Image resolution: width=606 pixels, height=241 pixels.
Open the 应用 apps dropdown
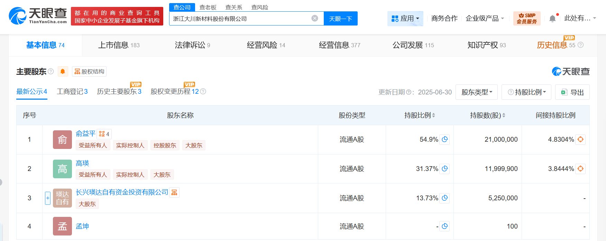[405, 18]
